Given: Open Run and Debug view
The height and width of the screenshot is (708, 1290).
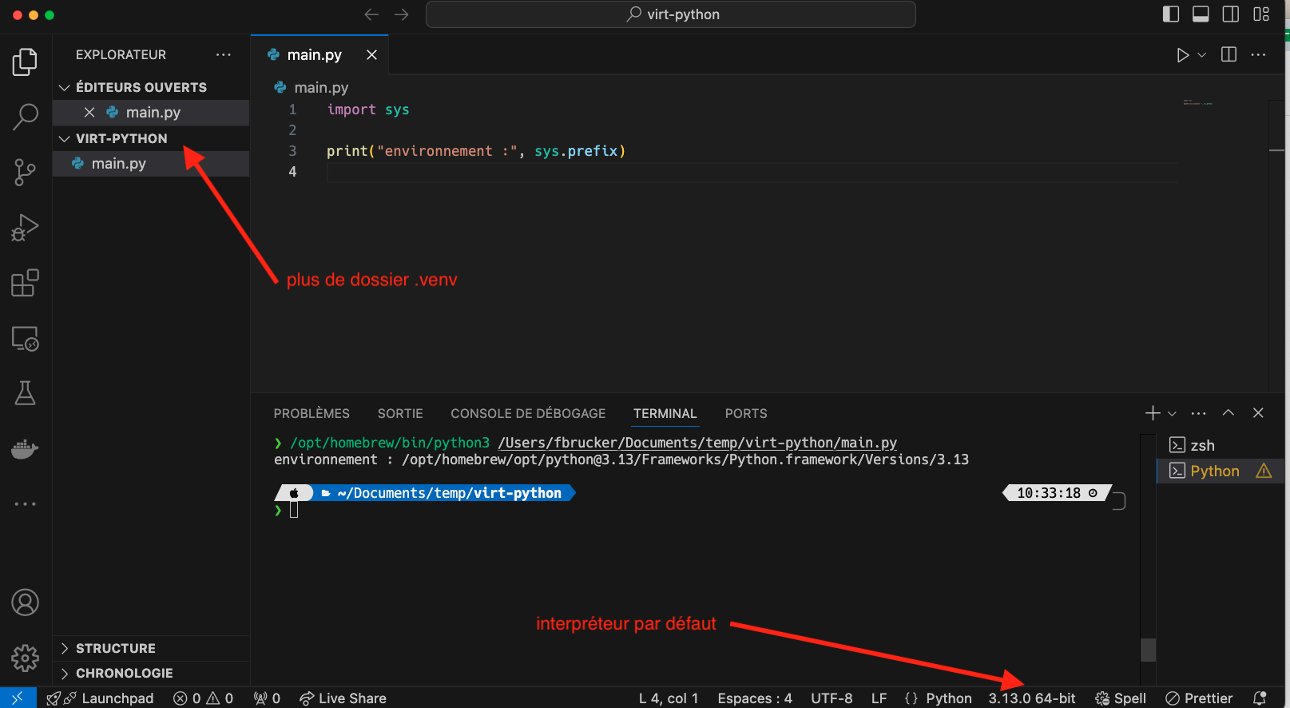Looking at the screenshot, I should coord(25,228).
